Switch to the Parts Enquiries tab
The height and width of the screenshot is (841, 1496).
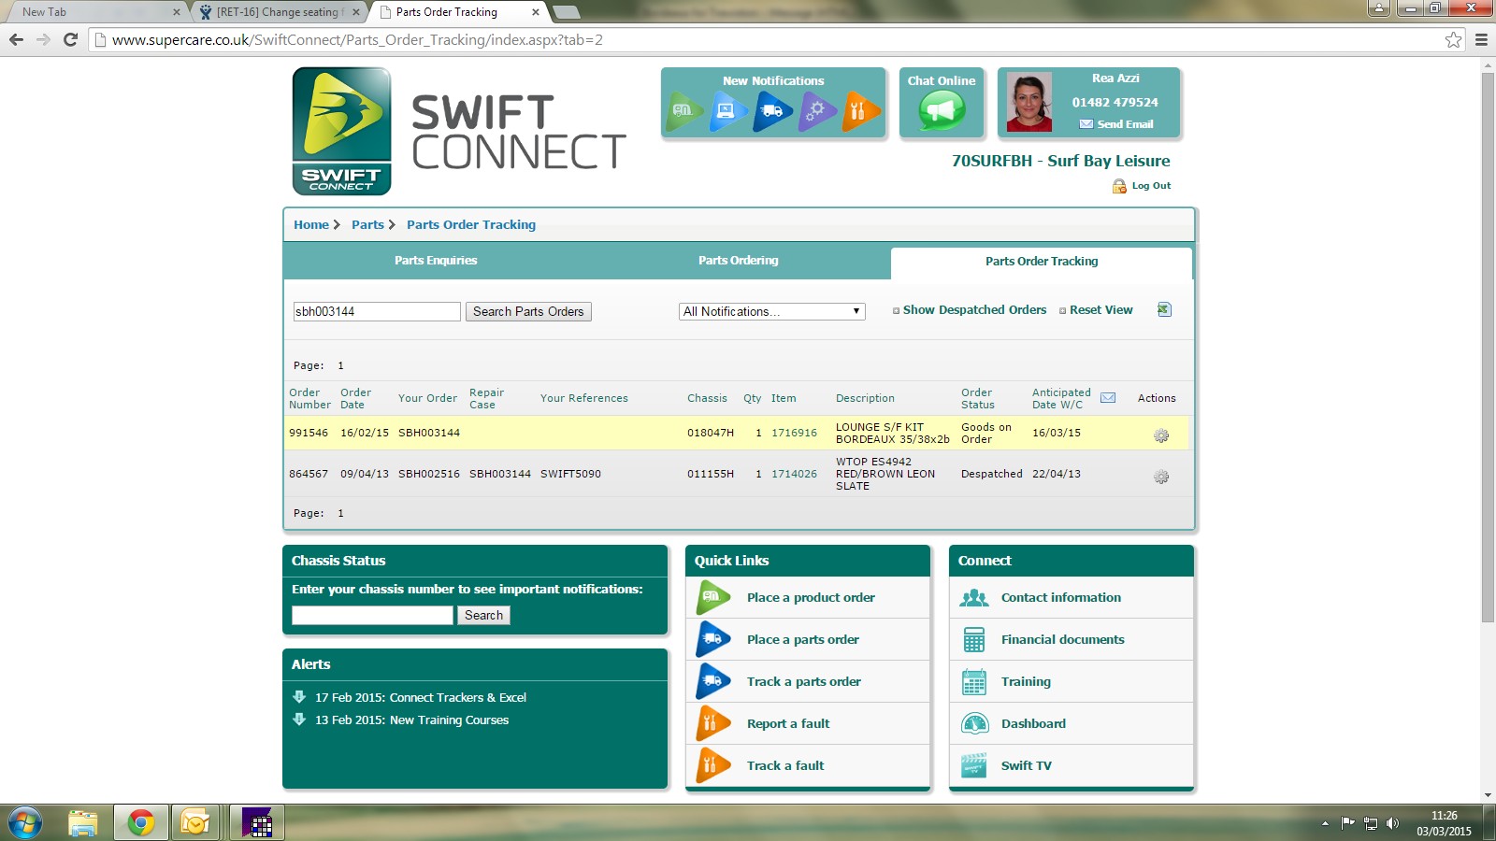pyautogui.click(x=436, y=261)
